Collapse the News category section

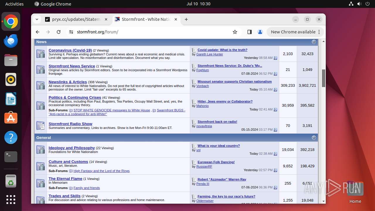click(x=314, y=42)
